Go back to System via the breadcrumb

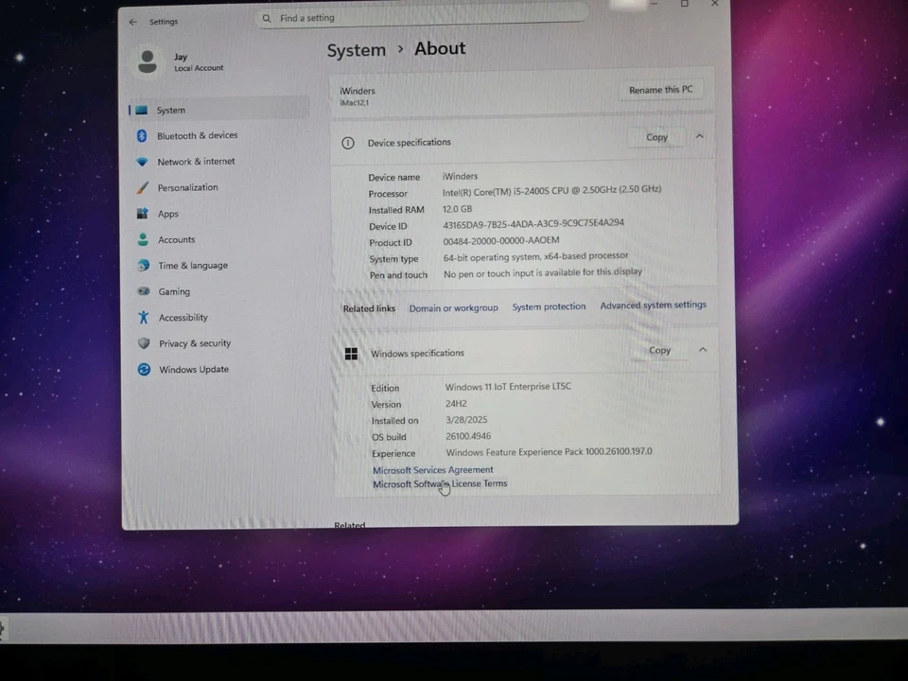(x=357, y=49)
